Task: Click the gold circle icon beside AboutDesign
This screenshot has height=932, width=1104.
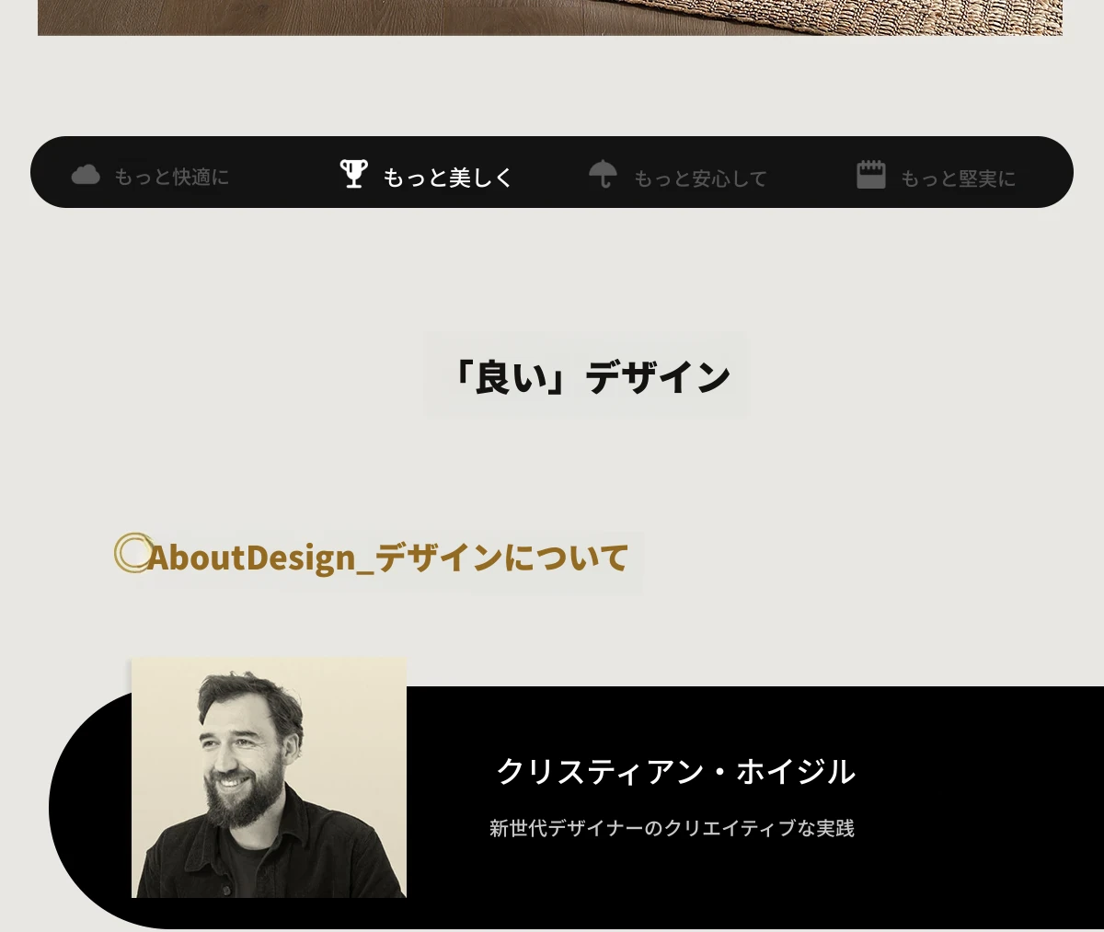Action: pos(133,552)
